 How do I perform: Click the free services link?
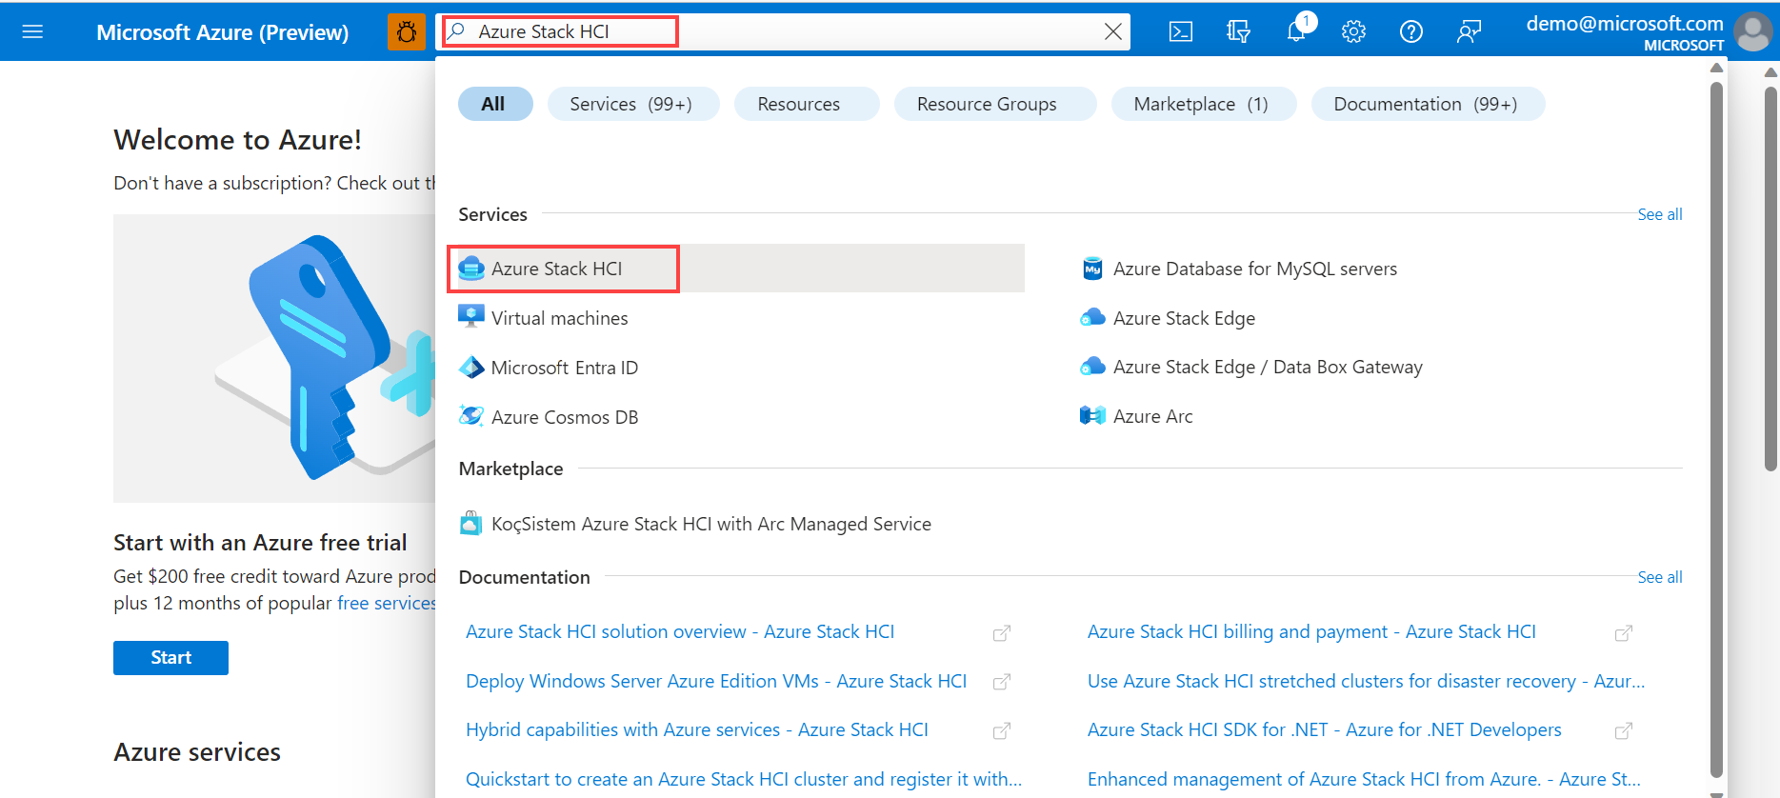[x=387, y=603]
